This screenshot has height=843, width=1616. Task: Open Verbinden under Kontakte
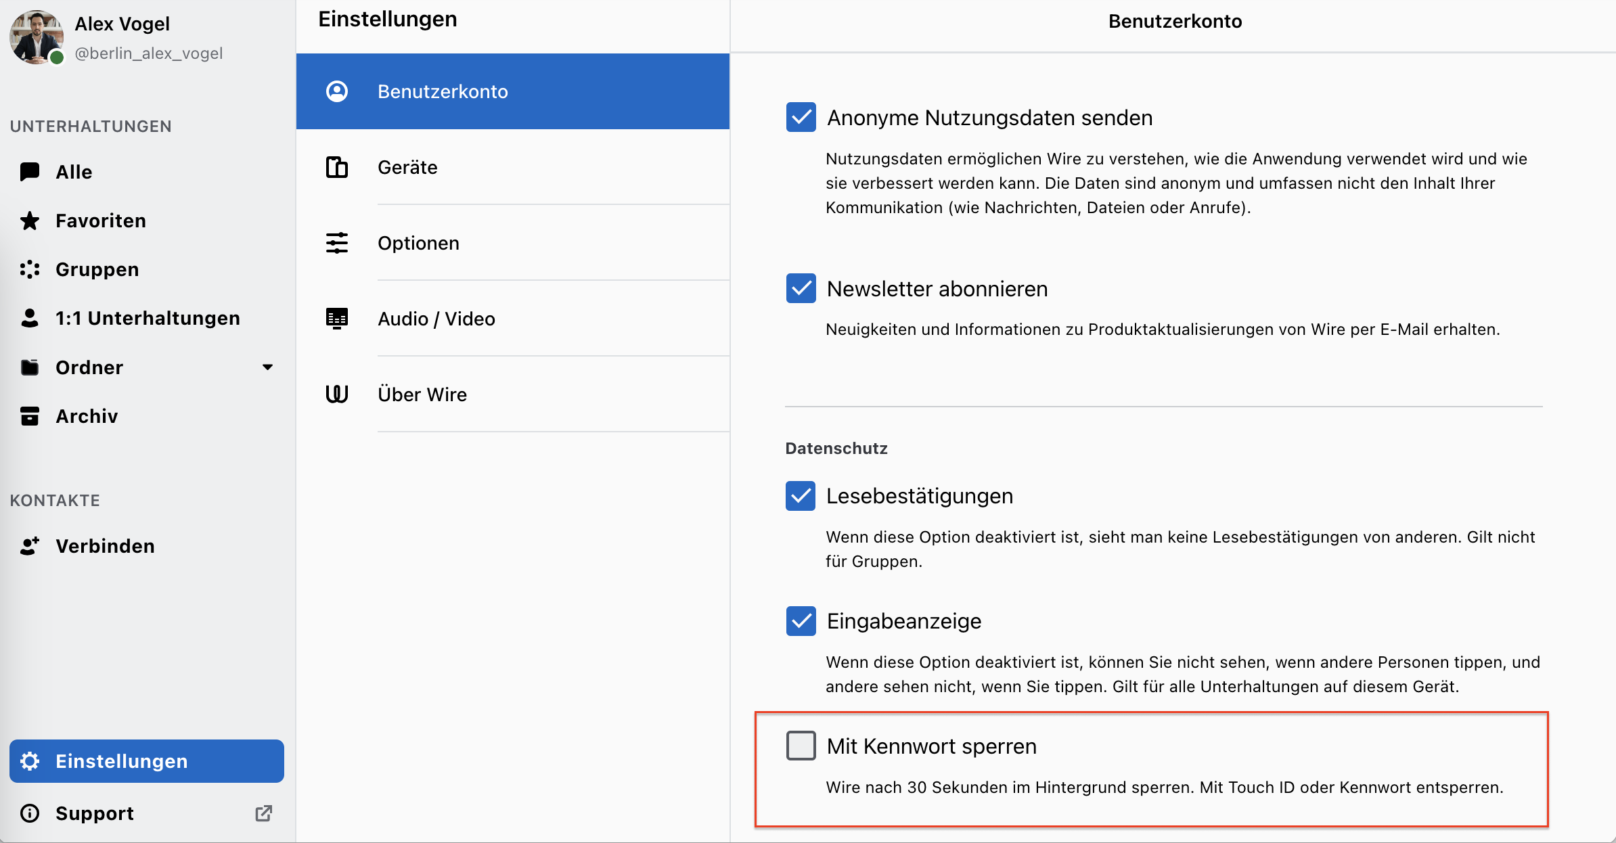(x=147, y=546)
